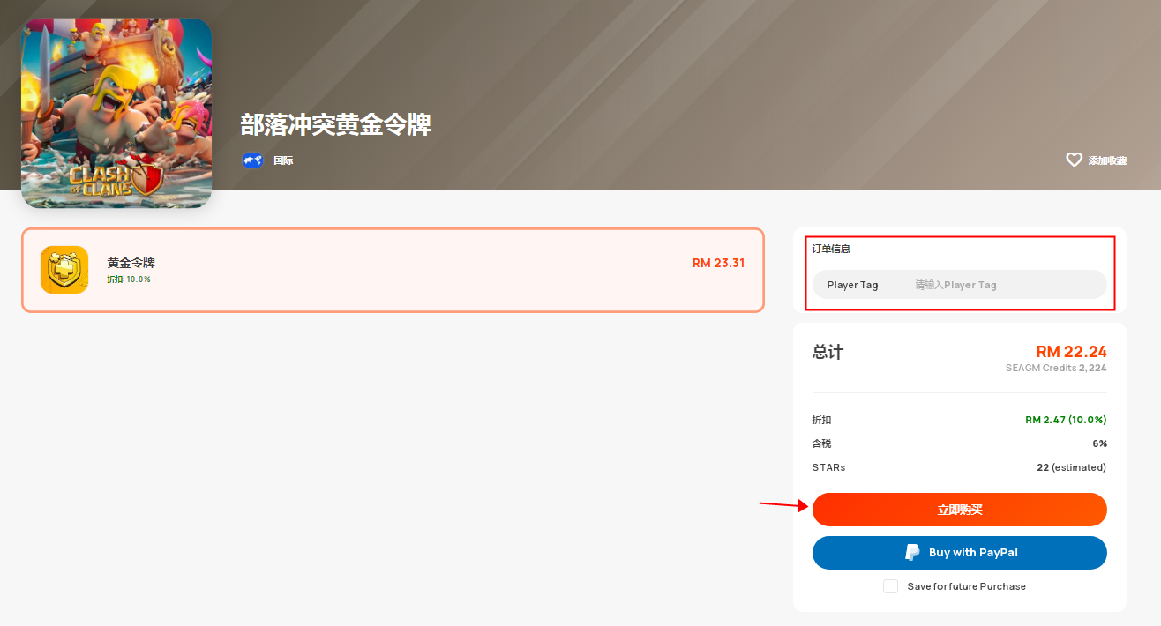Click the blue region globe icon
The width and height of the screenshot is (1161, 626).
(252, 160)
